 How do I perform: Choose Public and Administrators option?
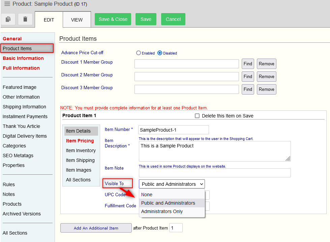pyautogui.click(x=172, y=203)
